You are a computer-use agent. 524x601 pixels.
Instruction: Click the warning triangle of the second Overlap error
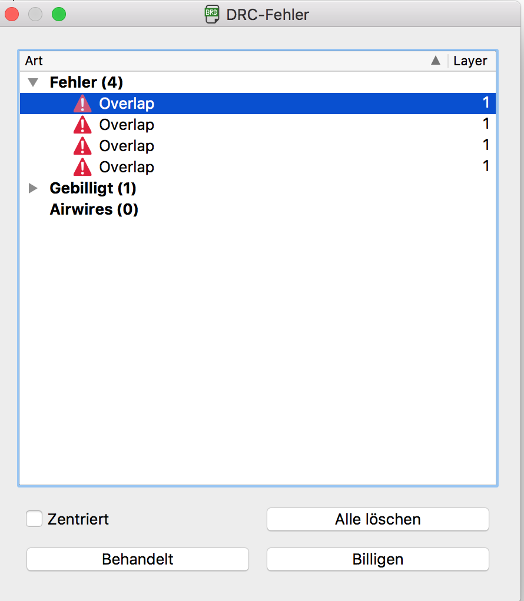point(82,125)
